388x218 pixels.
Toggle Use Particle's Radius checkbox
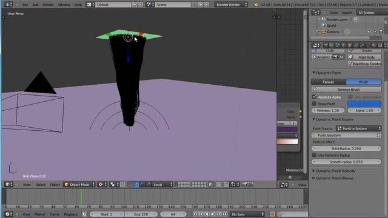tap(314, 155)
